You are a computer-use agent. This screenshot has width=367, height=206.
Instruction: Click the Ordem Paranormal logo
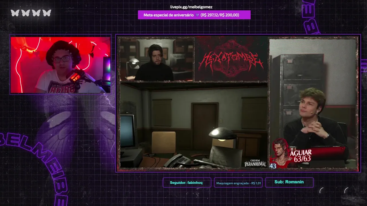pos(255,163)
